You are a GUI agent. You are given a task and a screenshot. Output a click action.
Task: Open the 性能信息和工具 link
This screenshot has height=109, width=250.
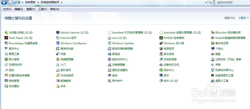click(224, 75)
